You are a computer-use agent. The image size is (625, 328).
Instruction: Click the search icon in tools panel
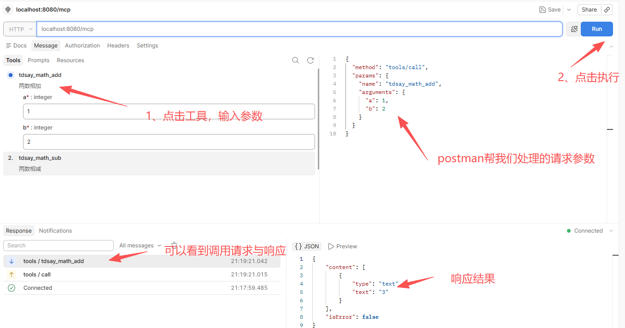pos(296,60)
